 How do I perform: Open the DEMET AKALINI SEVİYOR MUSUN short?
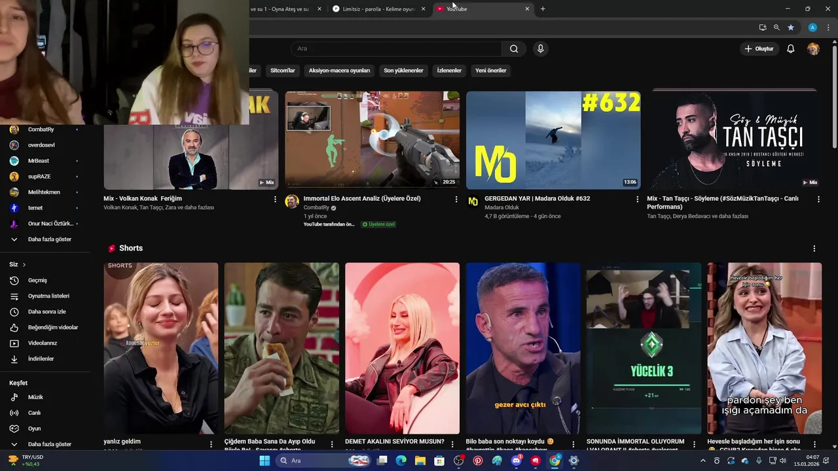pyautogui.click(x=402, y=348)
